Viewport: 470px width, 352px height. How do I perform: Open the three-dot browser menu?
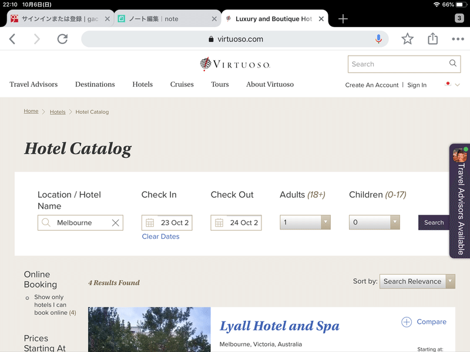click(458, 39)
